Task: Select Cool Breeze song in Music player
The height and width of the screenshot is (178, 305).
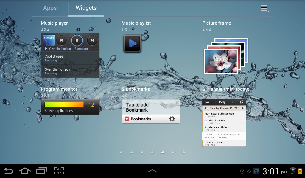Action: click(x=70, y=58)
